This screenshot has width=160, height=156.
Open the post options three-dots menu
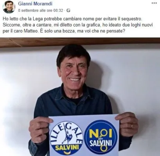154,3
